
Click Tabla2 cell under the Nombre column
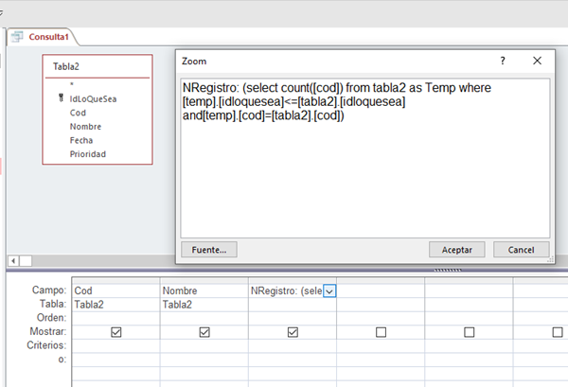click(204, 305)
